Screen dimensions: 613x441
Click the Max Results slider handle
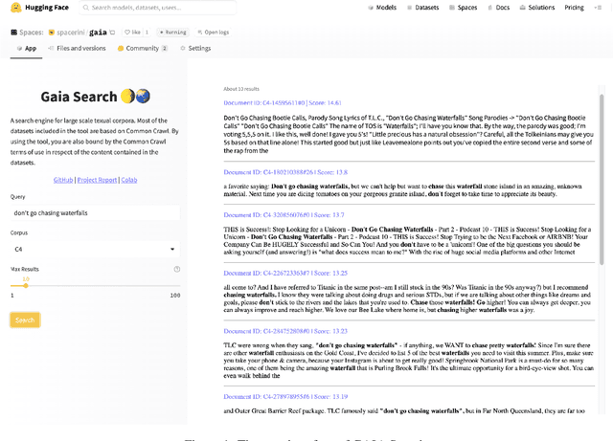tap(26, 285)
